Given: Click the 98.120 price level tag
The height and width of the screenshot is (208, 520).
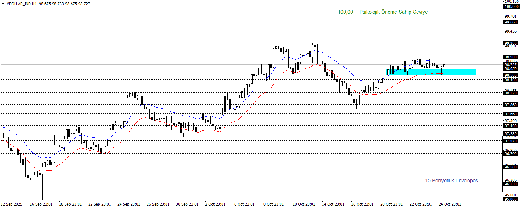Looking at the screenshot, I should click(511, 93).
